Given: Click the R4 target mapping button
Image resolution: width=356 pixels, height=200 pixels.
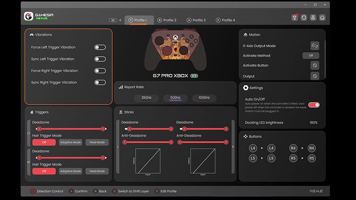Looking at the screenshot, I should [312, 148].
